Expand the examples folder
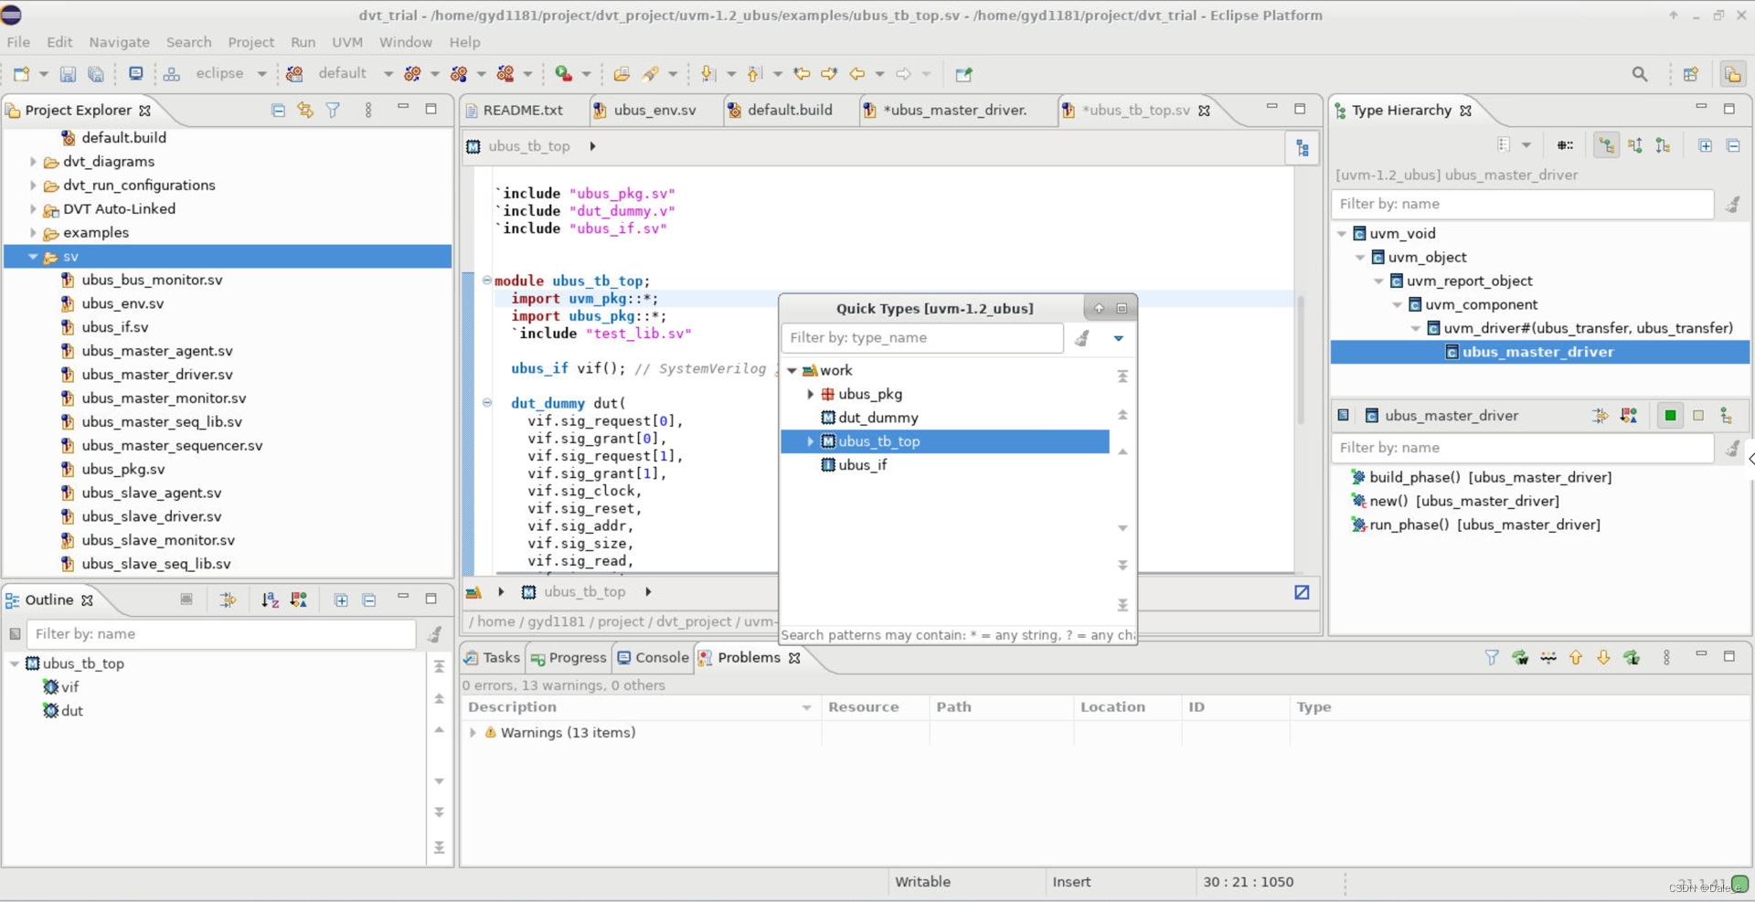The width and height of the screenshot is (1755, 902). click(33, 233)
